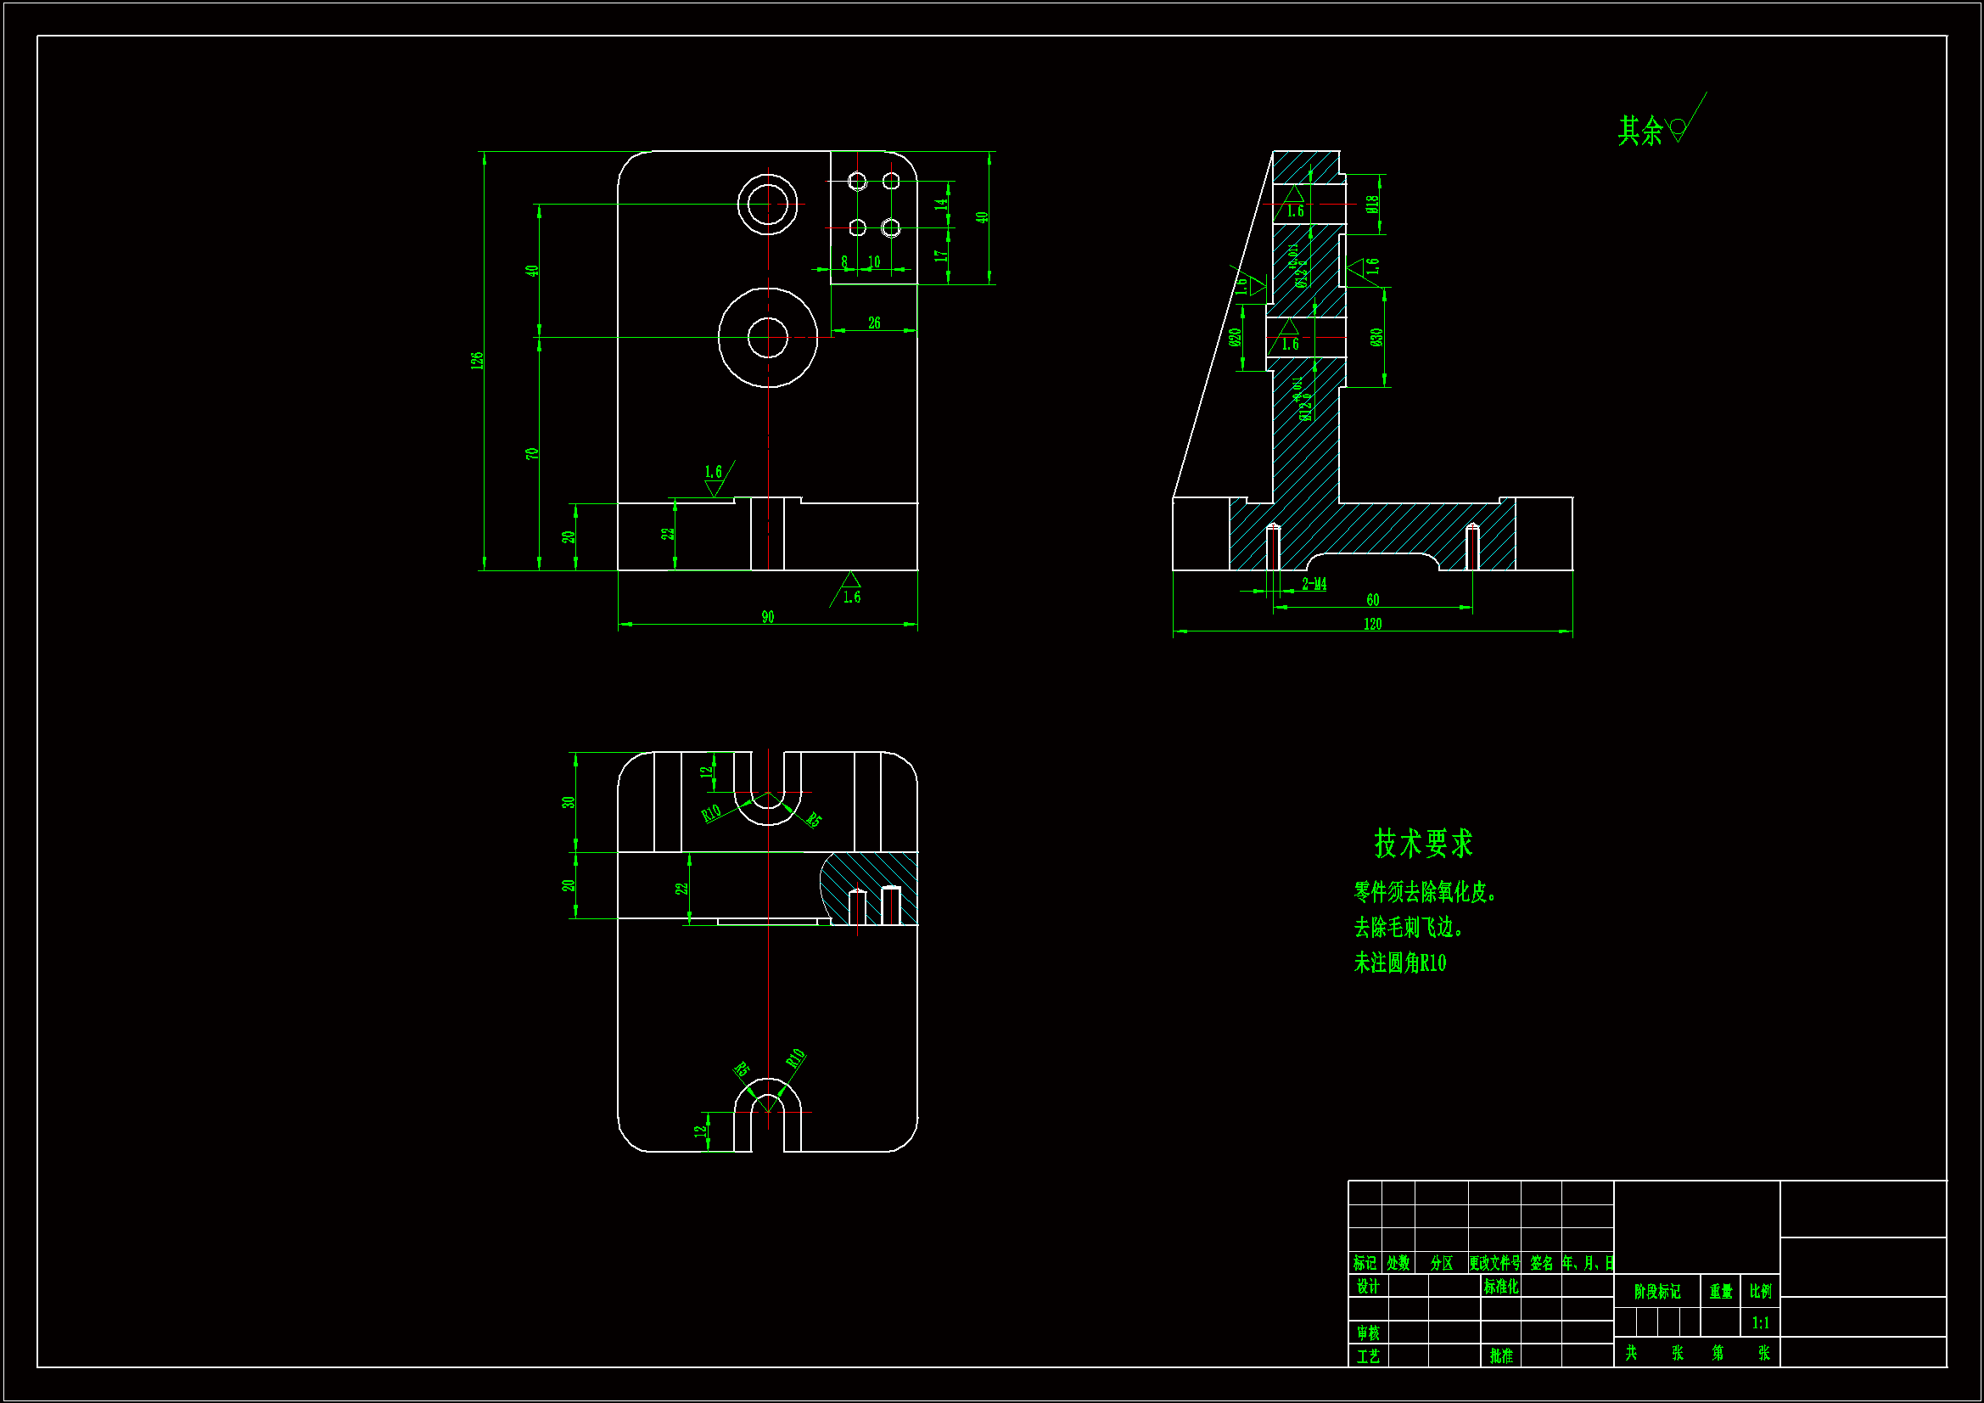This screenshot has height=1403, width=1984.
Task: Select the 26 dimension in the front view
Action: point(873,323)
